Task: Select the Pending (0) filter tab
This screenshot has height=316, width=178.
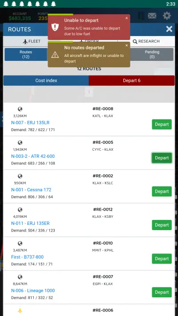Action: coord(152,54)
